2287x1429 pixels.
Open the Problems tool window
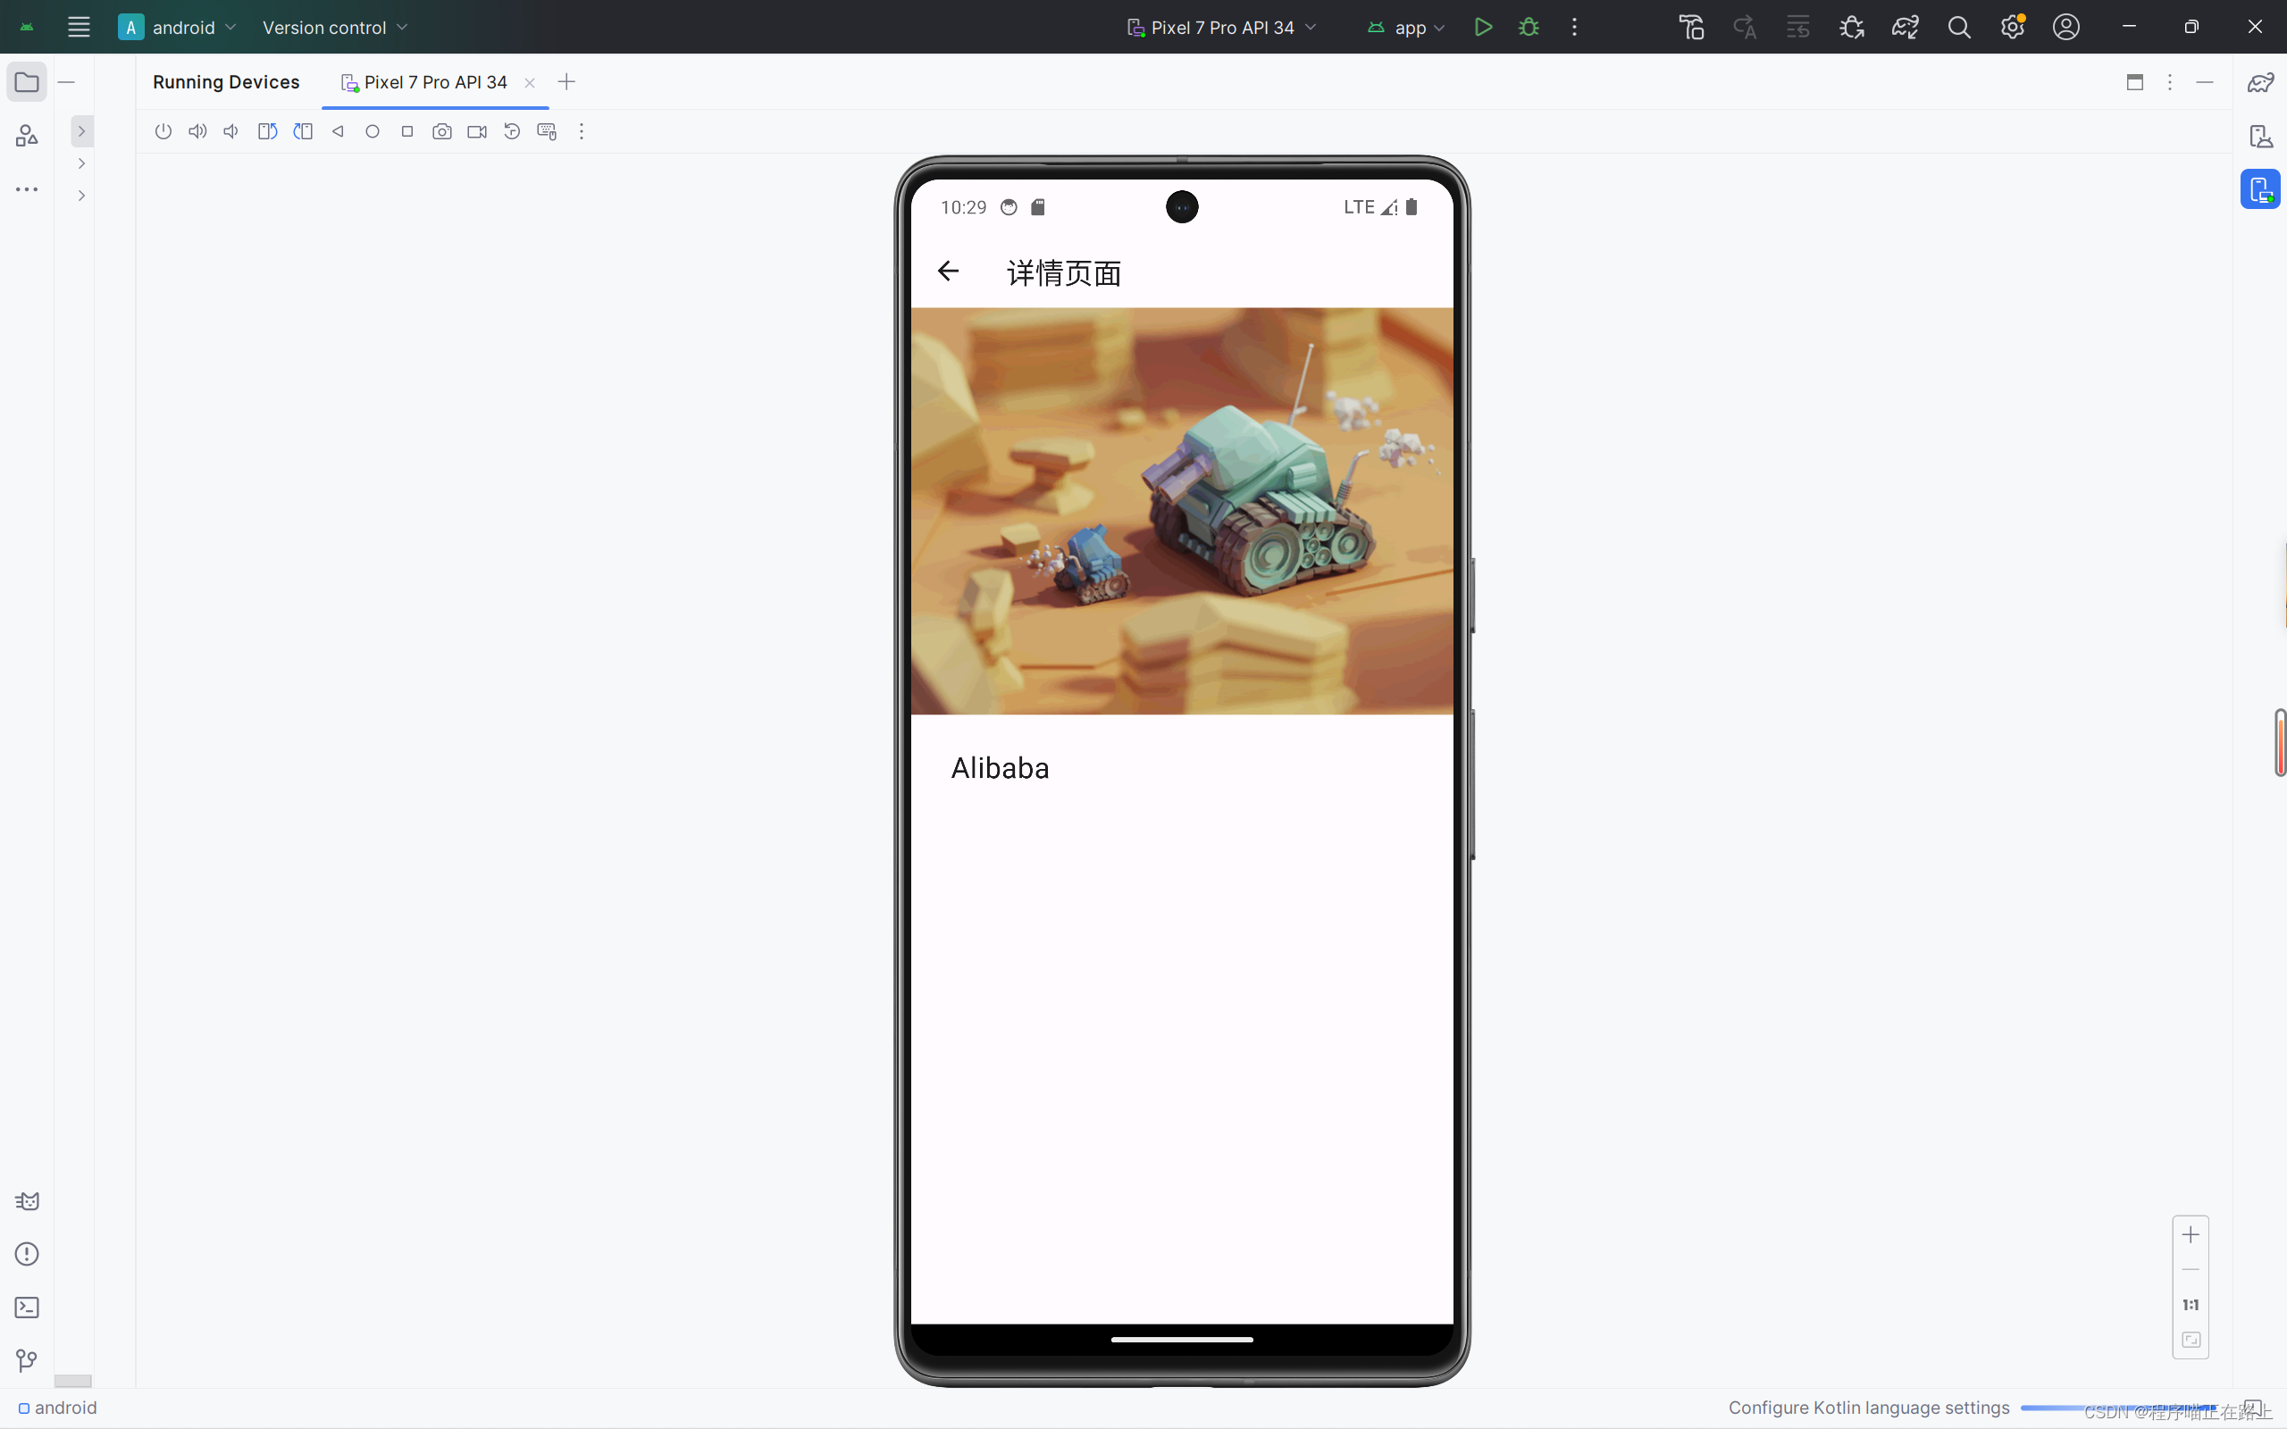tap(27, 1253)
